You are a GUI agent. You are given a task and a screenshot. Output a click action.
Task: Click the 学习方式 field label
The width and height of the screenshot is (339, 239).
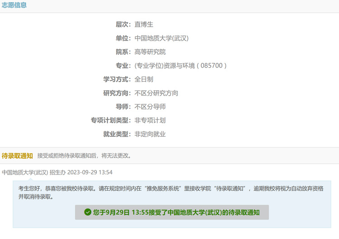click(x=117, y=79)
